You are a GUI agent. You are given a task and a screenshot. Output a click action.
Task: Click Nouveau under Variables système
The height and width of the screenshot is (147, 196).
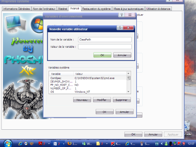click(82, 100)
